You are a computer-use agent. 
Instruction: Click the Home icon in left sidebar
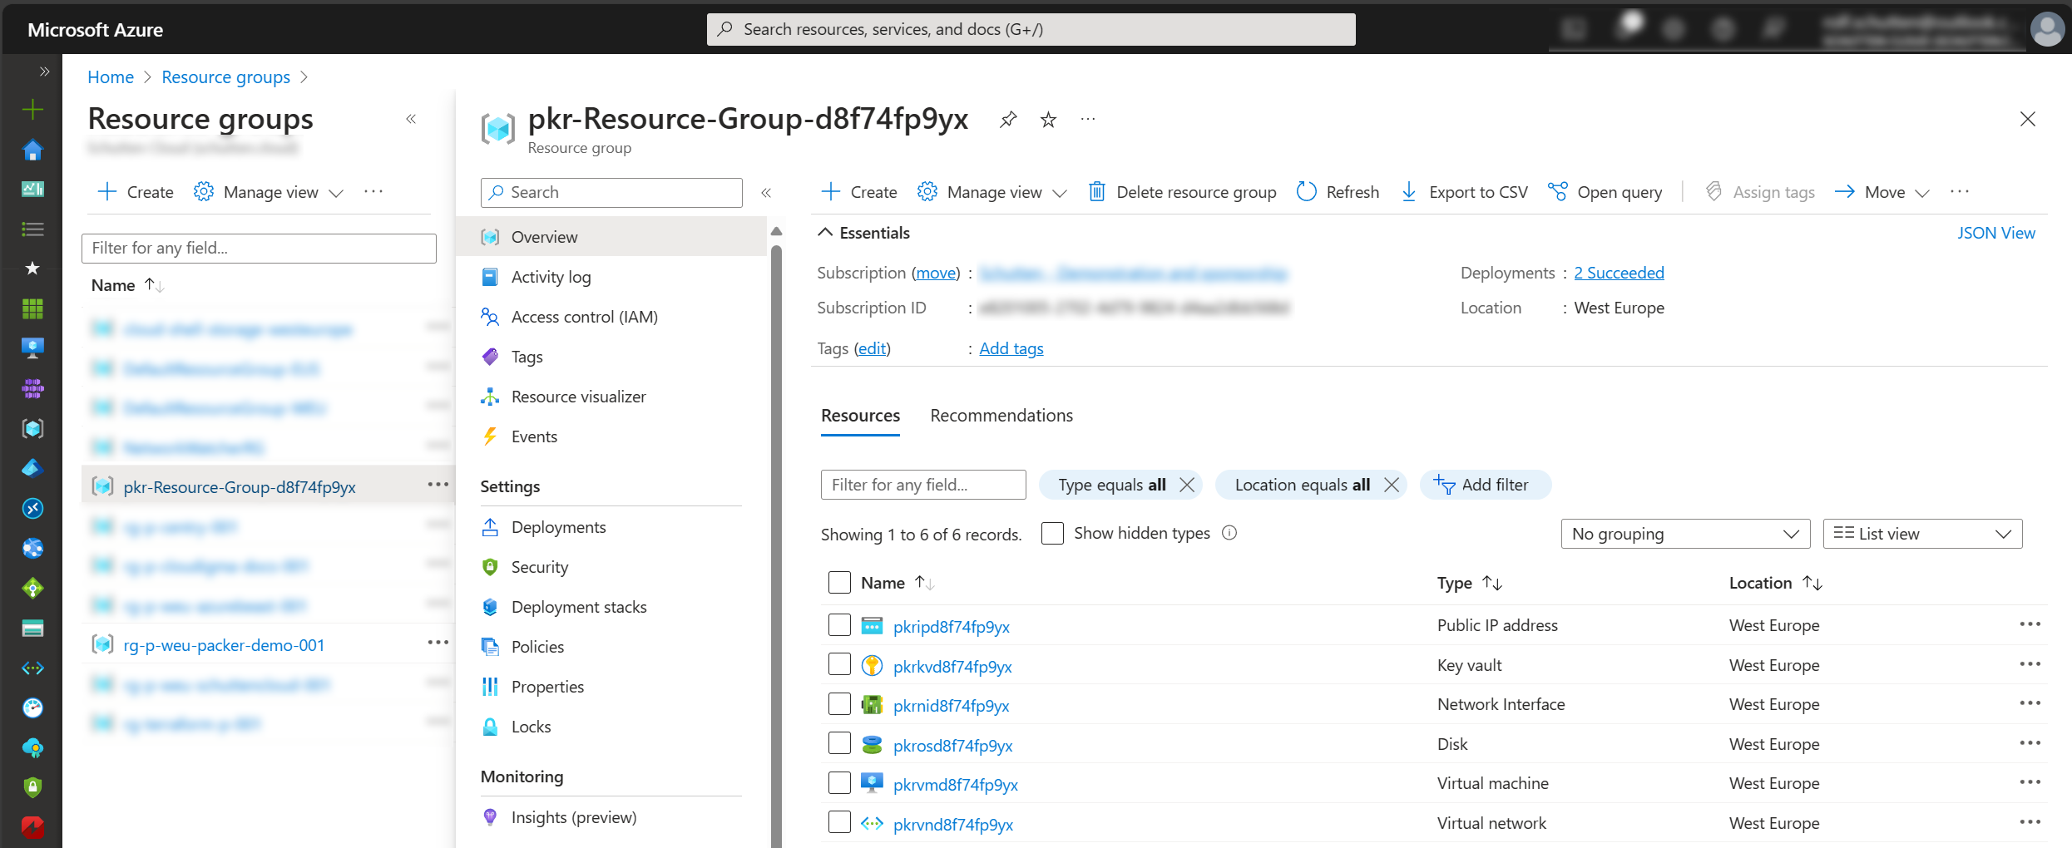pos(32,150)
